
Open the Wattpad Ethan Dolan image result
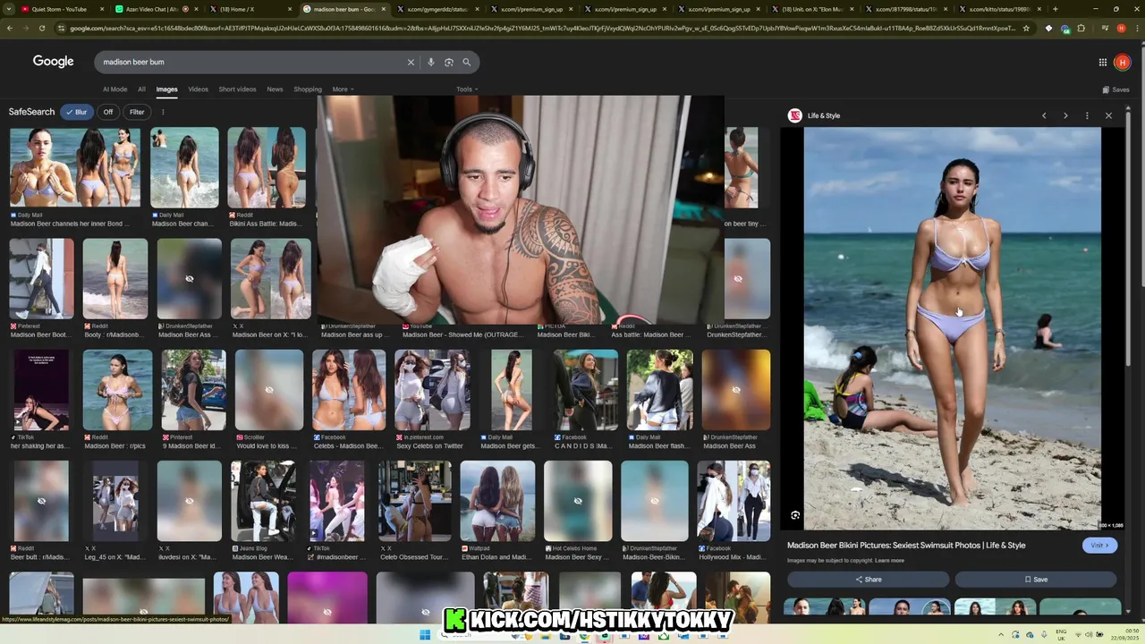(x=497, y=501)
